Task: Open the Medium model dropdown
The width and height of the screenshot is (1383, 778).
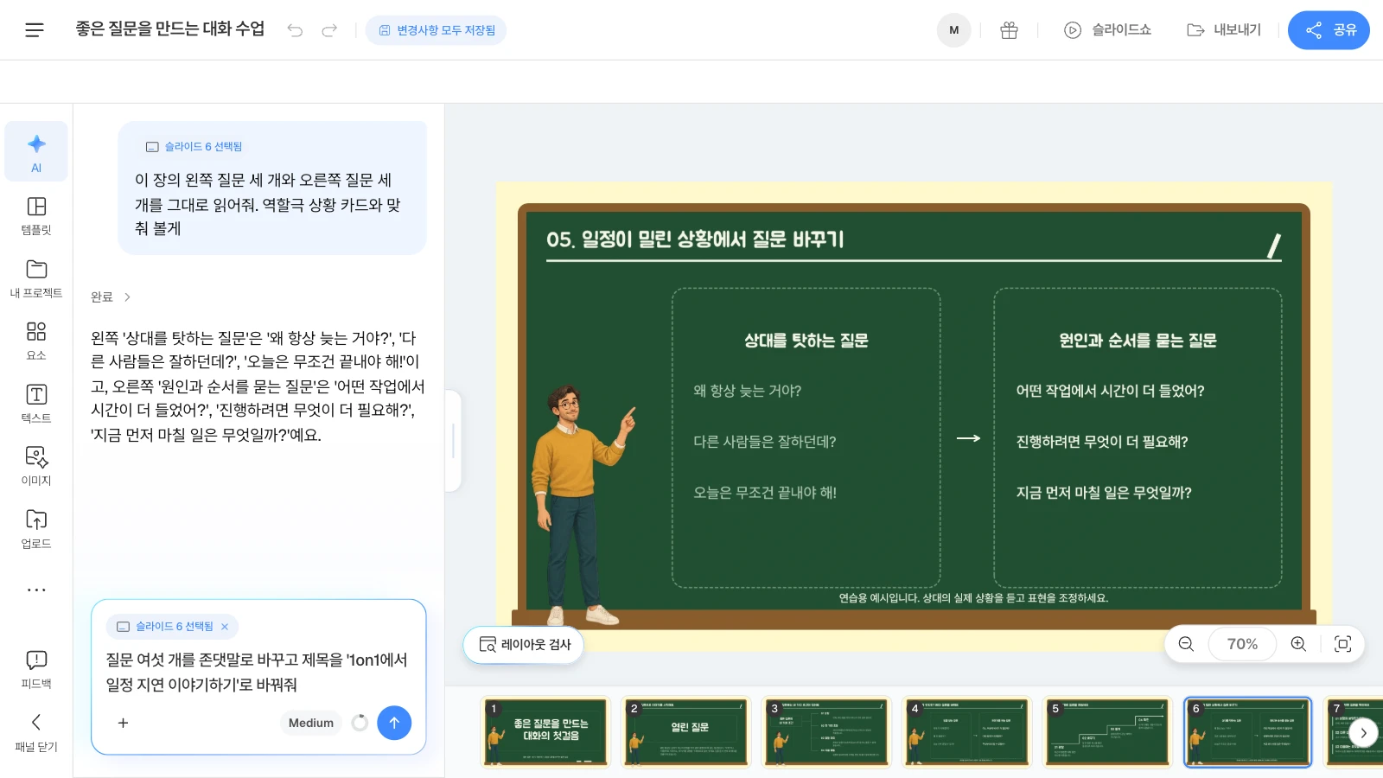Action: click(x=311, y=723)
